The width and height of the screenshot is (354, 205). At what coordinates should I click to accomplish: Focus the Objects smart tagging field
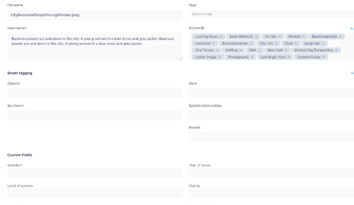(95, 93)
